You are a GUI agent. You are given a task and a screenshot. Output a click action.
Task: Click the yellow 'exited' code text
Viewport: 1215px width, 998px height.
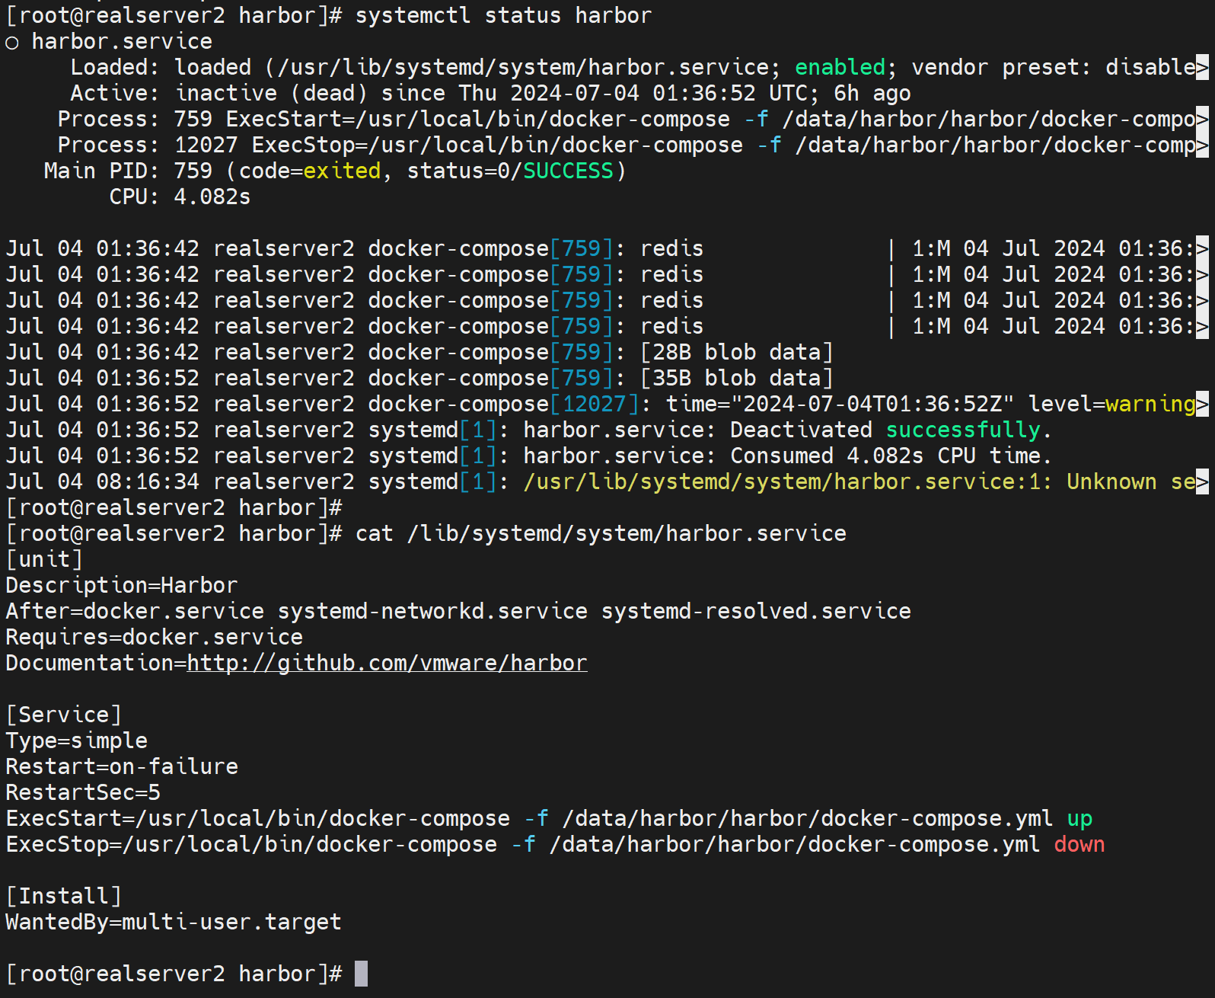(x=342, y=171)
